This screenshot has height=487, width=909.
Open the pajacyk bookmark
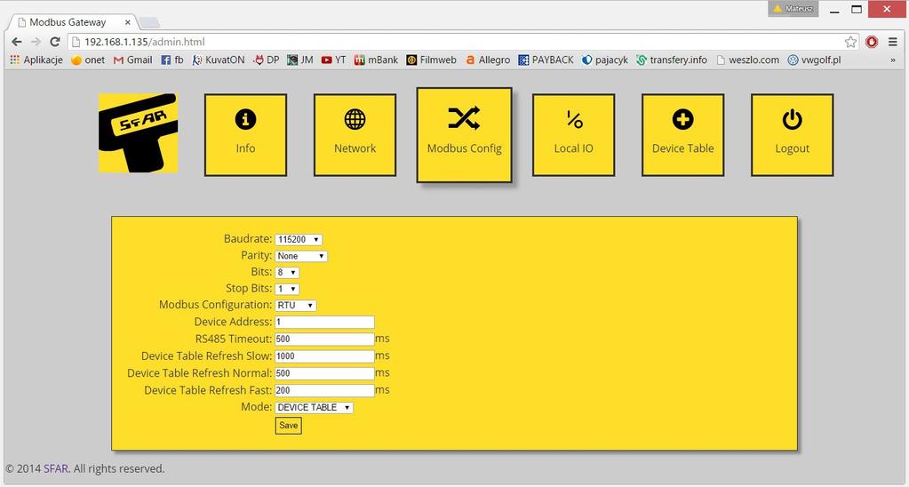click(x=605, y=60)
